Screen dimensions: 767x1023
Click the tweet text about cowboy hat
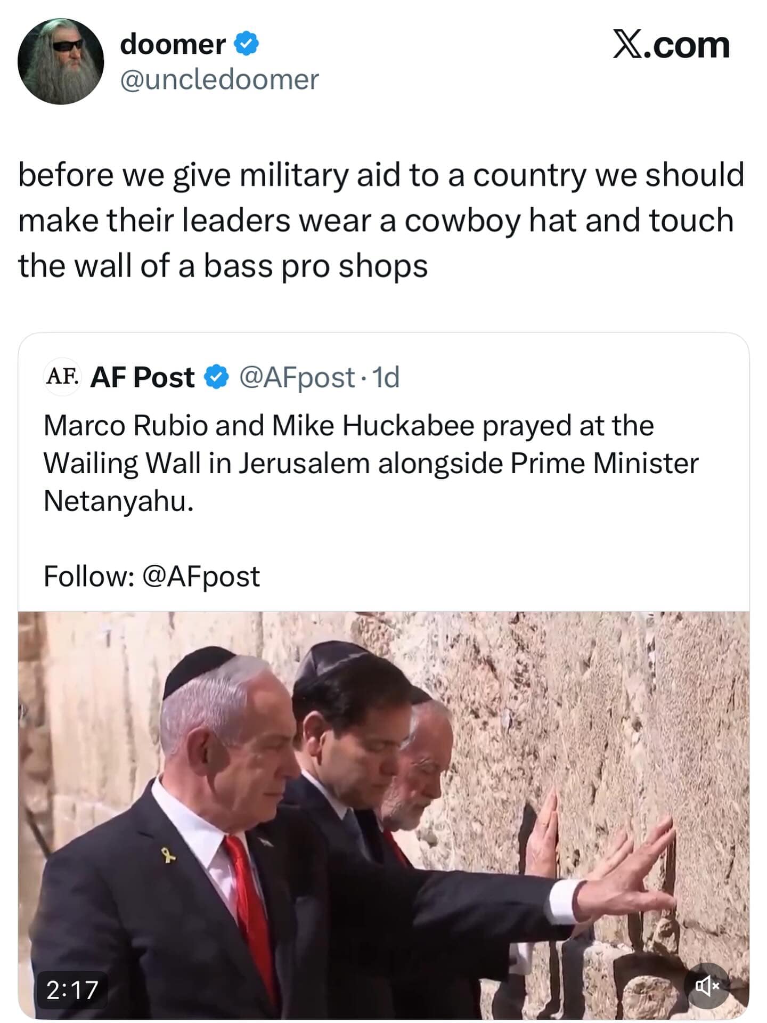381,220
